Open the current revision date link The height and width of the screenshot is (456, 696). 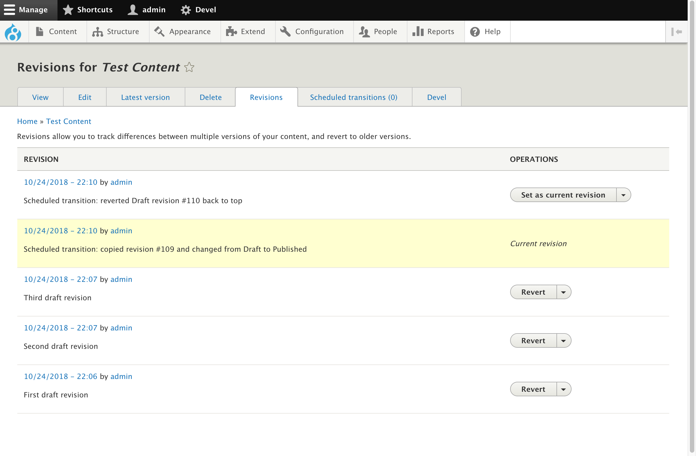(61, 231)
